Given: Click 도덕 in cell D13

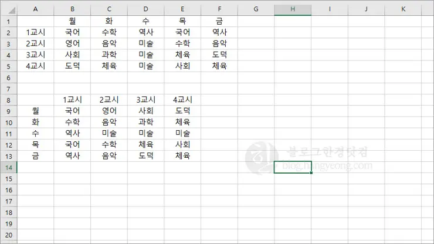Looking at the screenshot, I should click(146, 156).
